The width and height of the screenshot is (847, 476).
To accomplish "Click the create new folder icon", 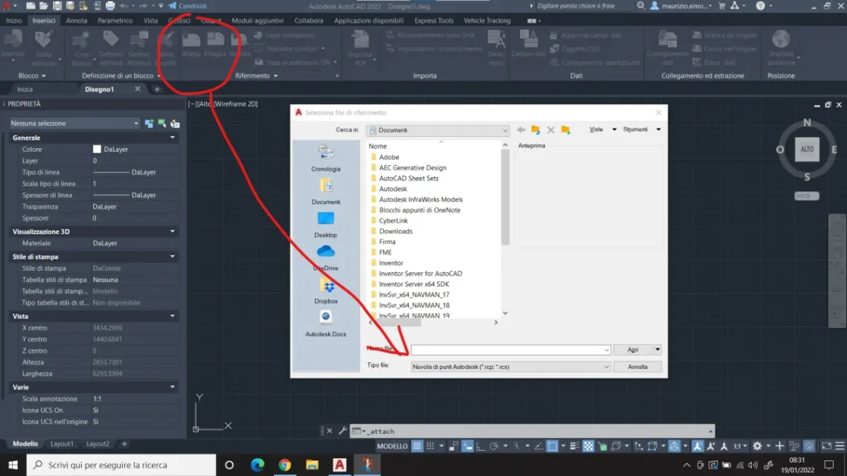I will [566, 130].
